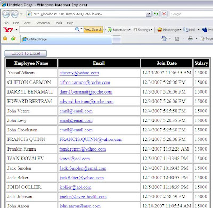
Task: Open John Vetere's email@email.com link
Action: pyautogui.click(x=76, y=111)
